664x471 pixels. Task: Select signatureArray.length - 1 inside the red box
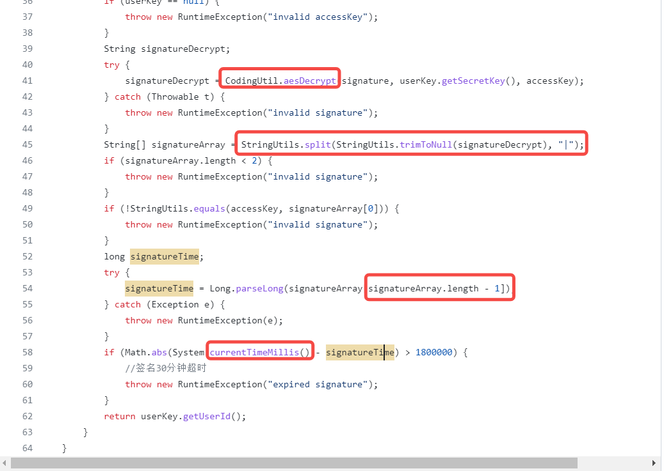pos(439,288)
